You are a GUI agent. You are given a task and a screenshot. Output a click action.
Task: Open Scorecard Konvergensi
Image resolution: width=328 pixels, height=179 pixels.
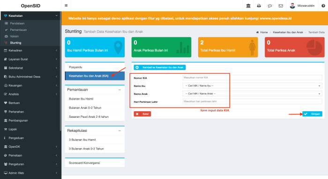95,163
